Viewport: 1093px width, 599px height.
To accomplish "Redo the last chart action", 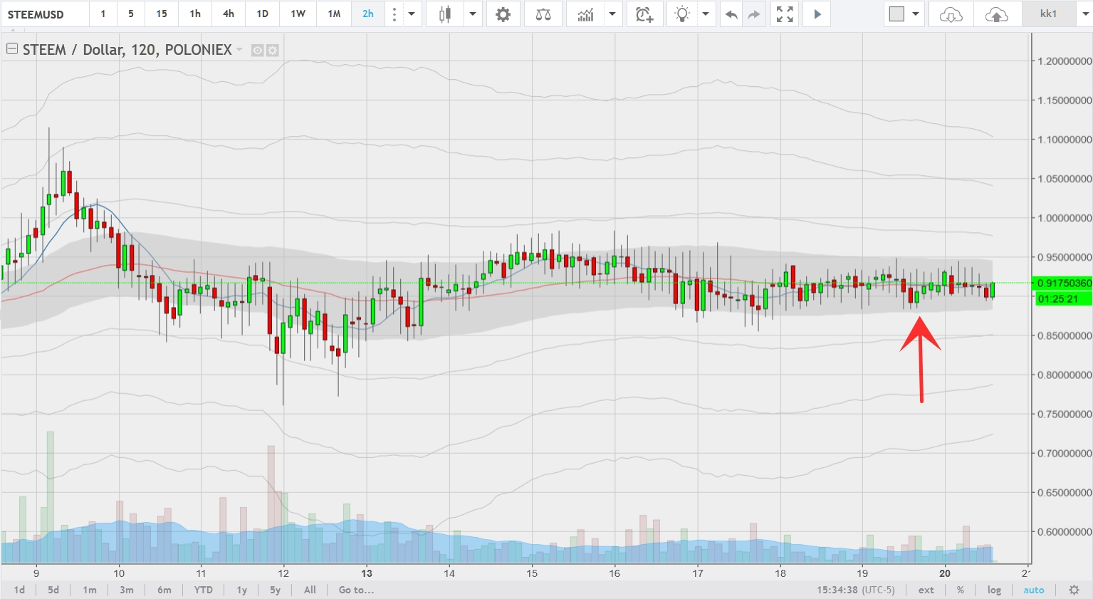I will pyautogui.click(x=754, y=14).
